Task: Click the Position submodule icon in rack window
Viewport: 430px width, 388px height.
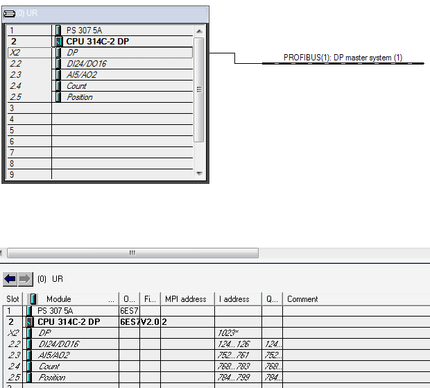Action: point(58,97)
